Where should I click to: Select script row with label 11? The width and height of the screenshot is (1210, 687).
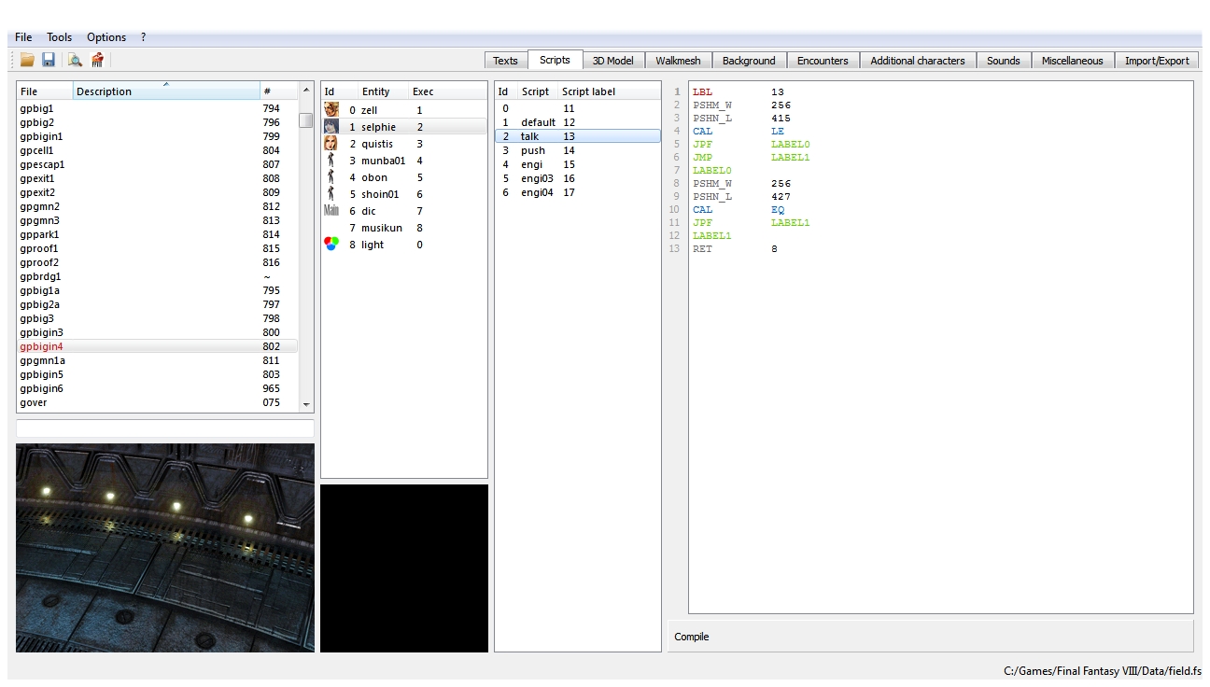(577, 108)
